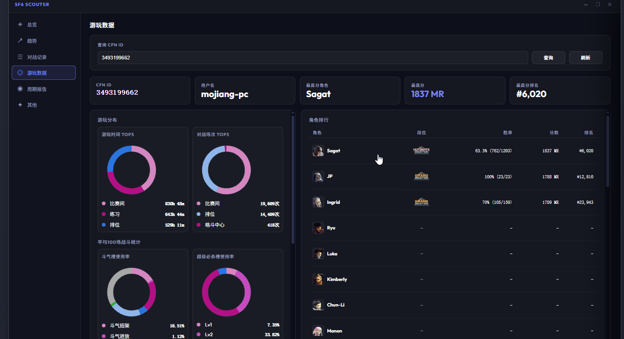Click JP's win rate "100% (23/23)"
Screen dimensions: 624x339
[x=498, y=177]
